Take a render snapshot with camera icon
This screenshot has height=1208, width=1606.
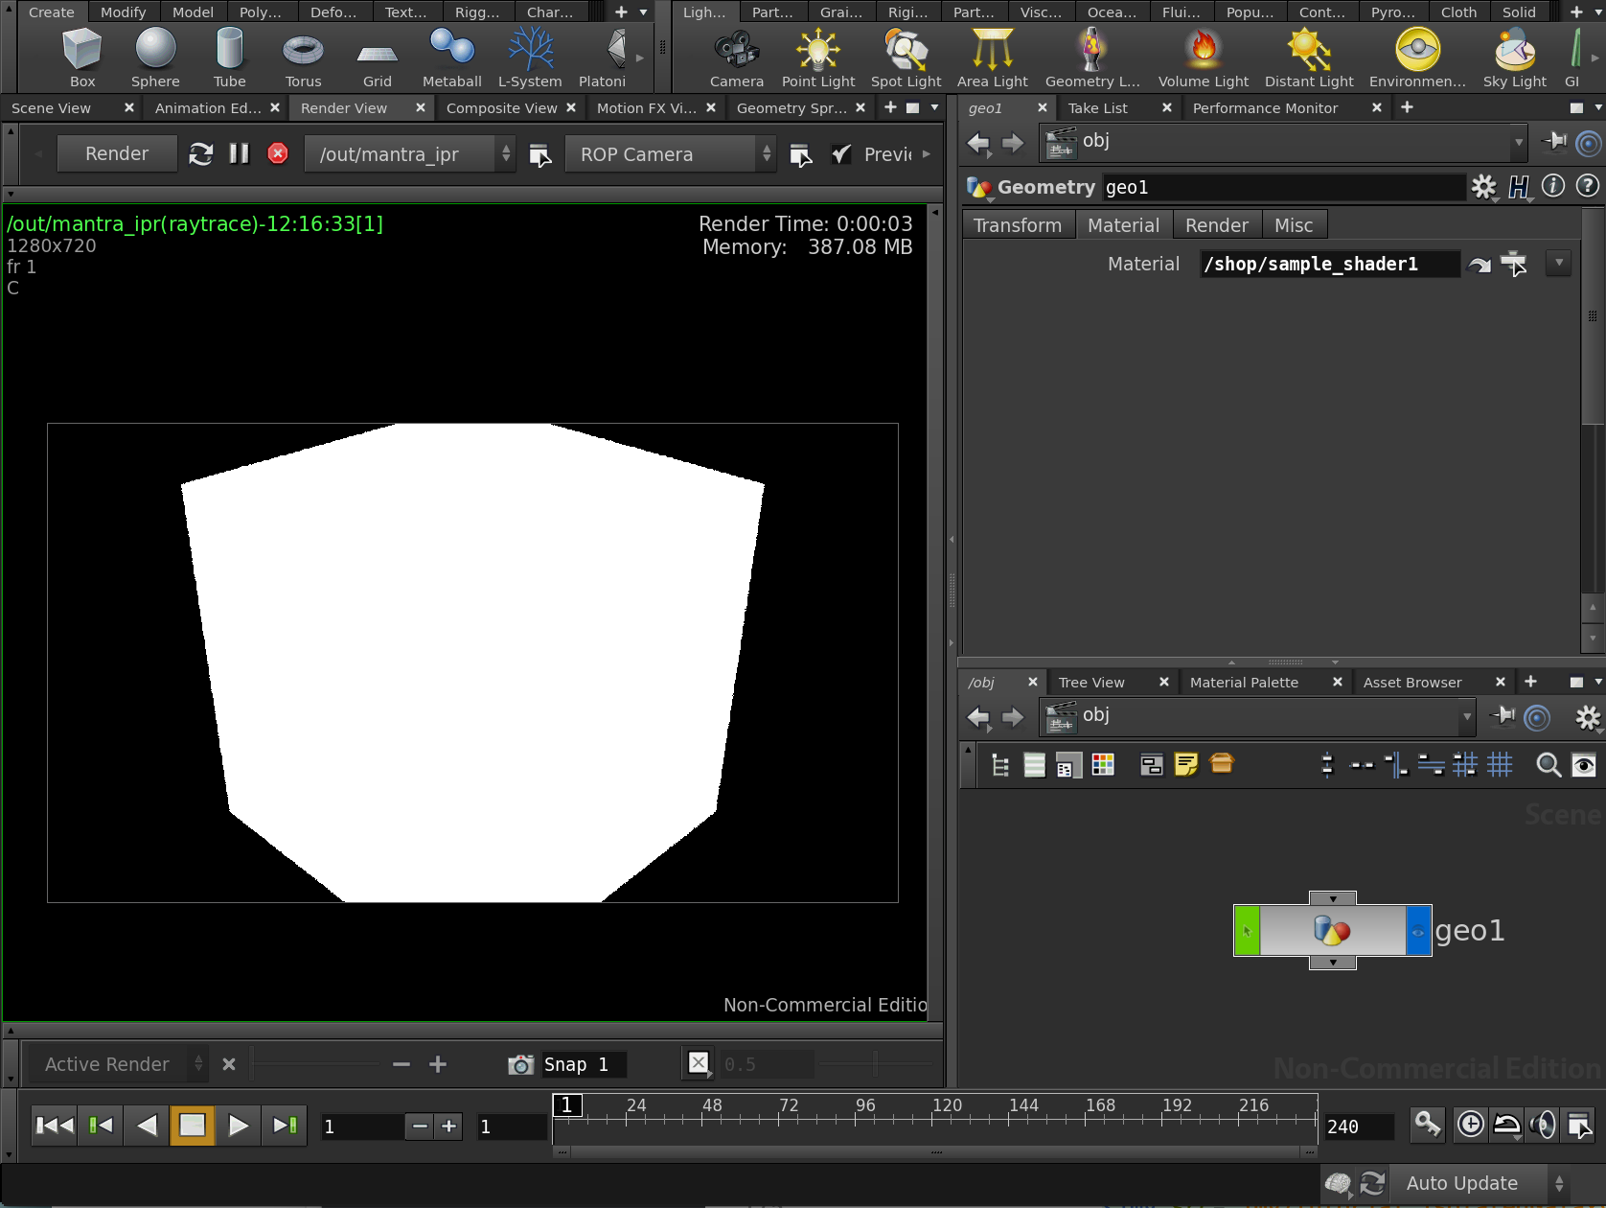click(520, 1064)
